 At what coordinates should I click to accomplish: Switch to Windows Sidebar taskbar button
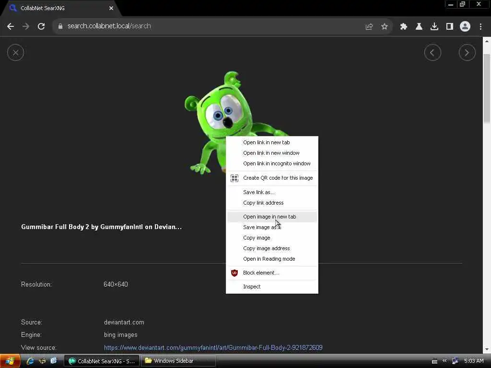178,361
